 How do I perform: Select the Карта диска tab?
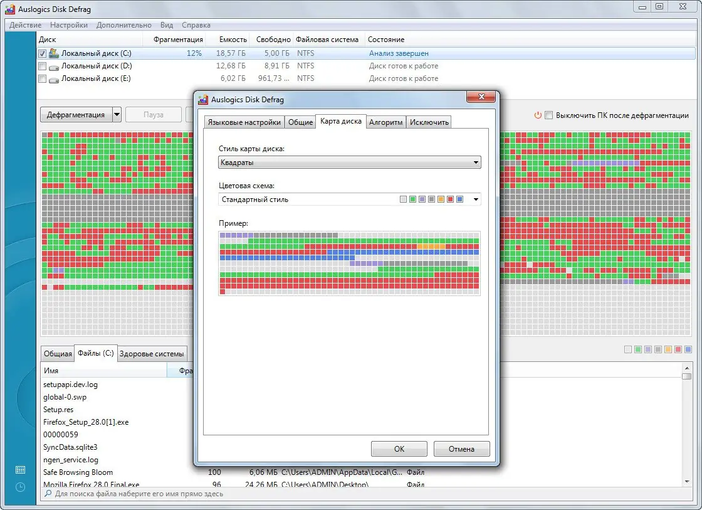[341, 122]
